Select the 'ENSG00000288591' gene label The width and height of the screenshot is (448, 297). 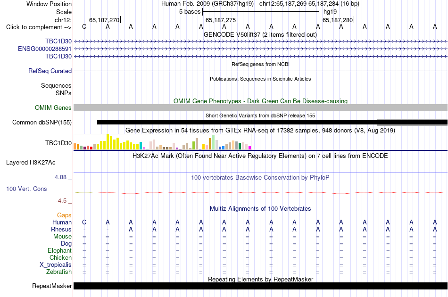pyautogui.click(x=45, y=49)
